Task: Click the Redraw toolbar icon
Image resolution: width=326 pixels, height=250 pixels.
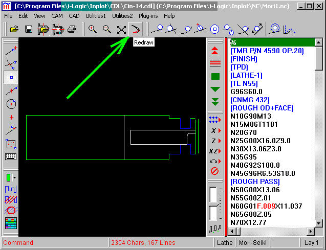Action: click(136, 29)
